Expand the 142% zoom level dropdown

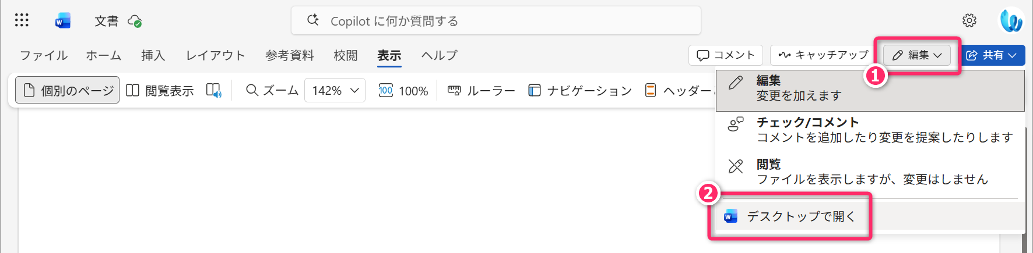point(335,91)
